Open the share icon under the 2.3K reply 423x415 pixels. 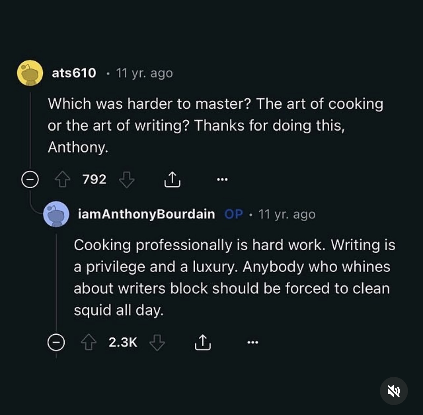[202, 342]
